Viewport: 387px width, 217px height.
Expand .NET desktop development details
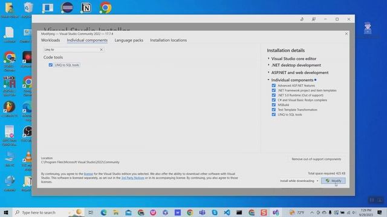pos(268,65)
